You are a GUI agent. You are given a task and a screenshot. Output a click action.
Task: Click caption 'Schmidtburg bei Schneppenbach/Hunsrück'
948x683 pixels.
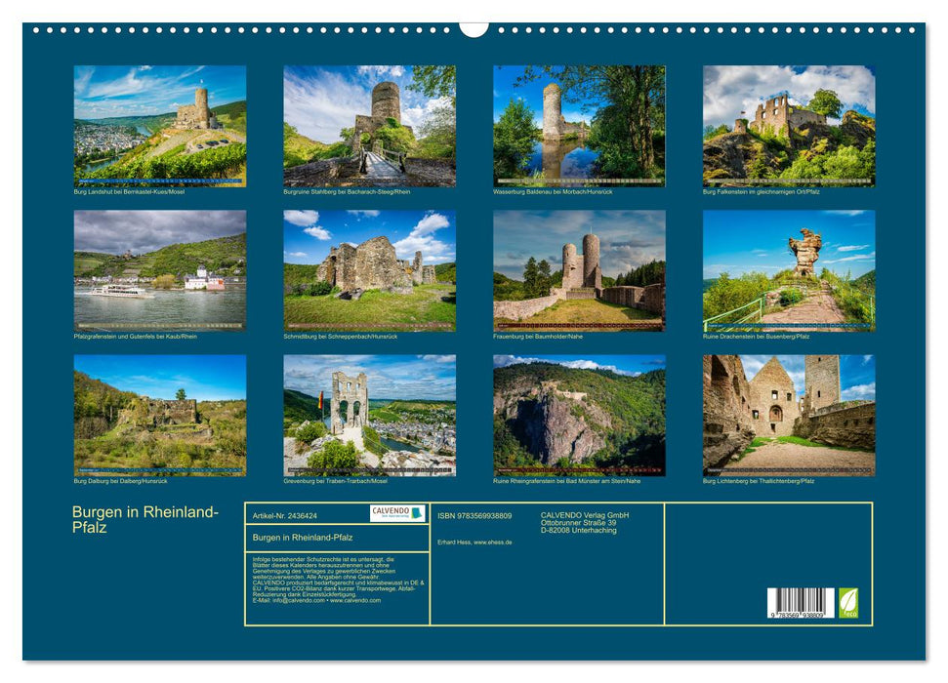[341, 337]
